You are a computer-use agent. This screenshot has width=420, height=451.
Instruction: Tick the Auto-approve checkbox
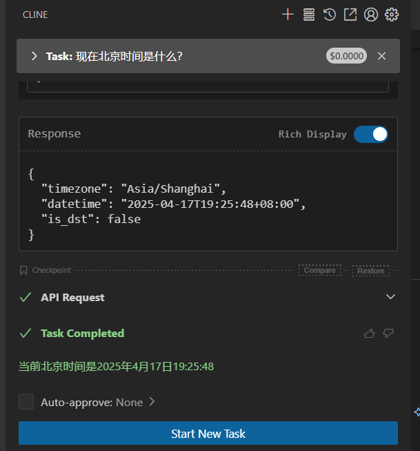pos(26,401)
